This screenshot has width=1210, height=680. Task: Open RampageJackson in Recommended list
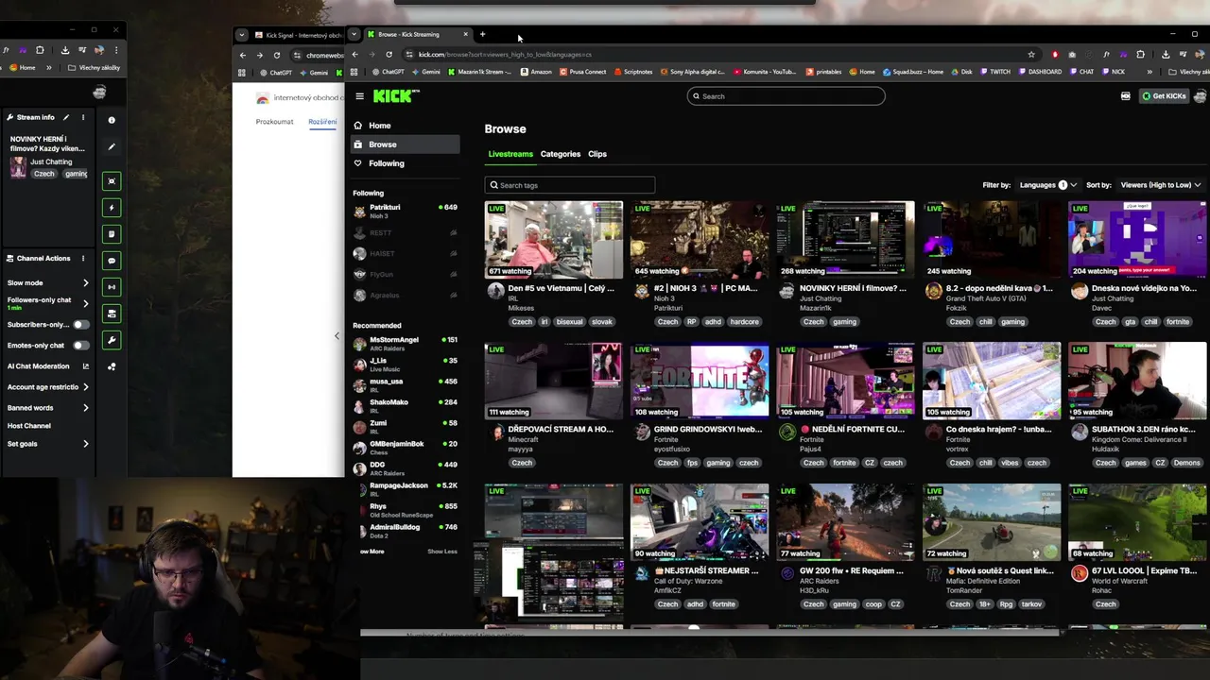point(405,489)
